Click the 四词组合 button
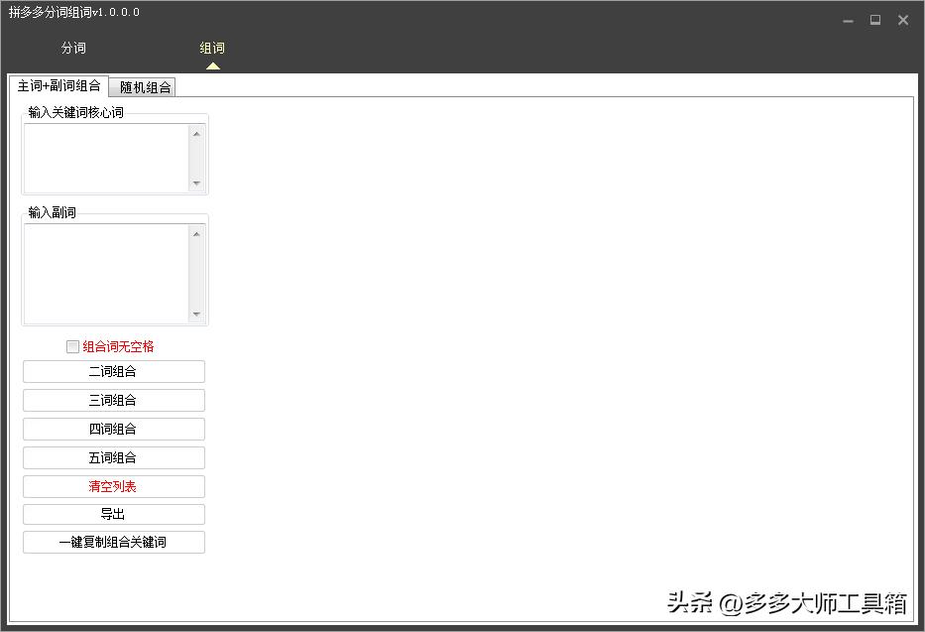 [113, 429]
